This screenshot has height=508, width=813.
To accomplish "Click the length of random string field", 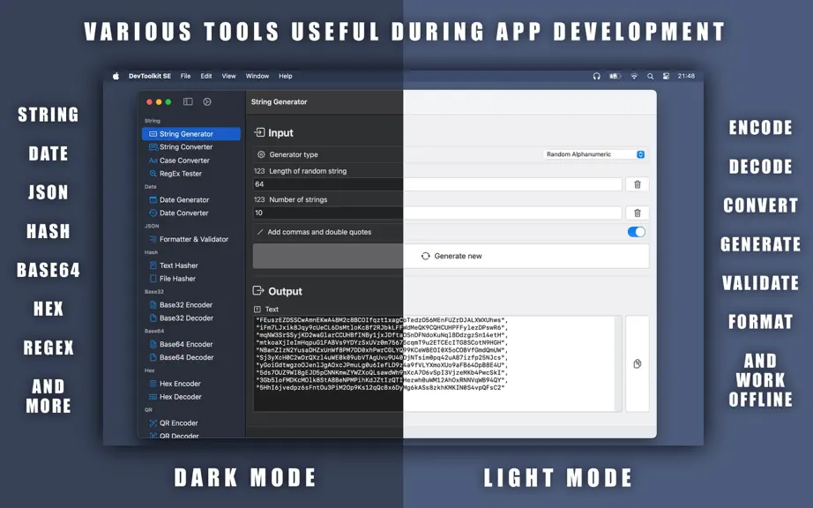I will 437,184.
